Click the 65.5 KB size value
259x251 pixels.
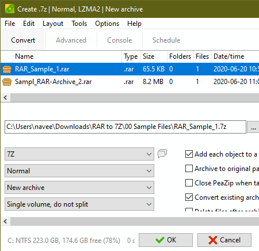(x=154, y=69)
